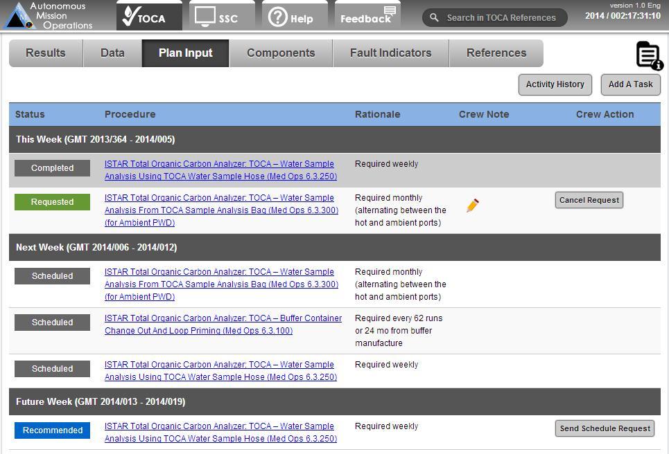This screenshot has width=669, height=454.
Task: Switch to the Results tab
Action: (46, 53)
